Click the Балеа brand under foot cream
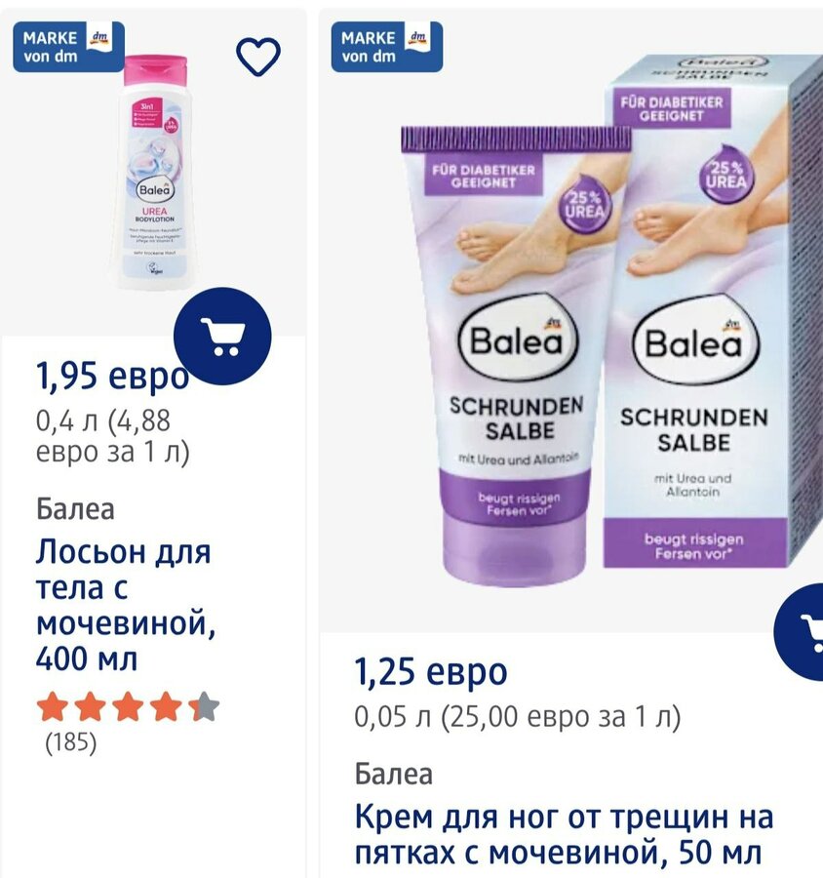The image size is (823, 878). 394,775
